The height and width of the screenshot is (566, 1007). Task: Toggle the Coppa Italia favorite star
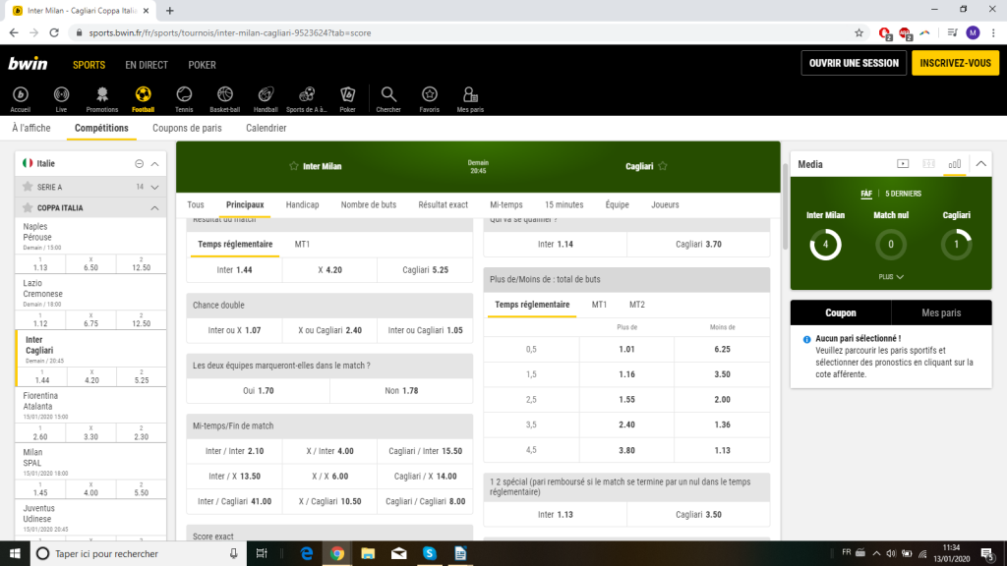pos(28,208)
